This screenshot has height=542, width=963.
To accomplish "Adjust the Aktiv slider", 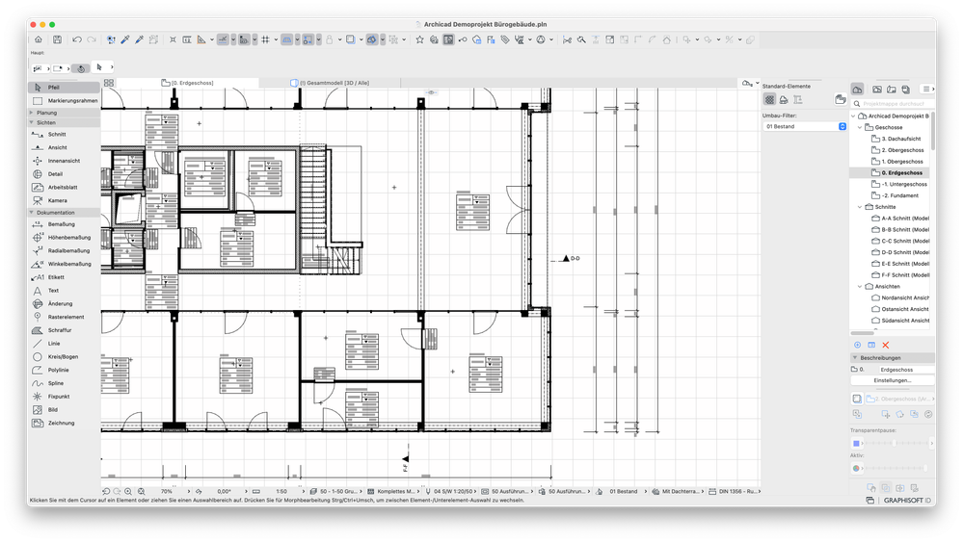I will [x=896, y=469].
